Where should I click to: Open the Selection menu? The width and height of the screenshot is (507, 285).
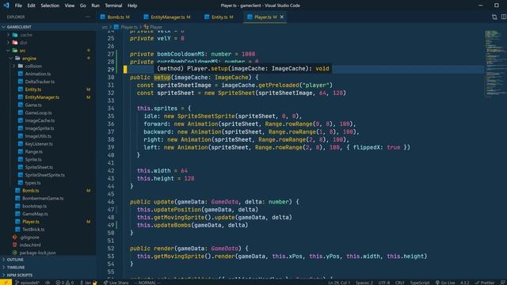pyautogui.click(x=50, y=6)
